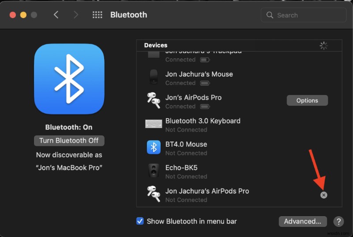Click the "Devices" list header

click(156, 46)
